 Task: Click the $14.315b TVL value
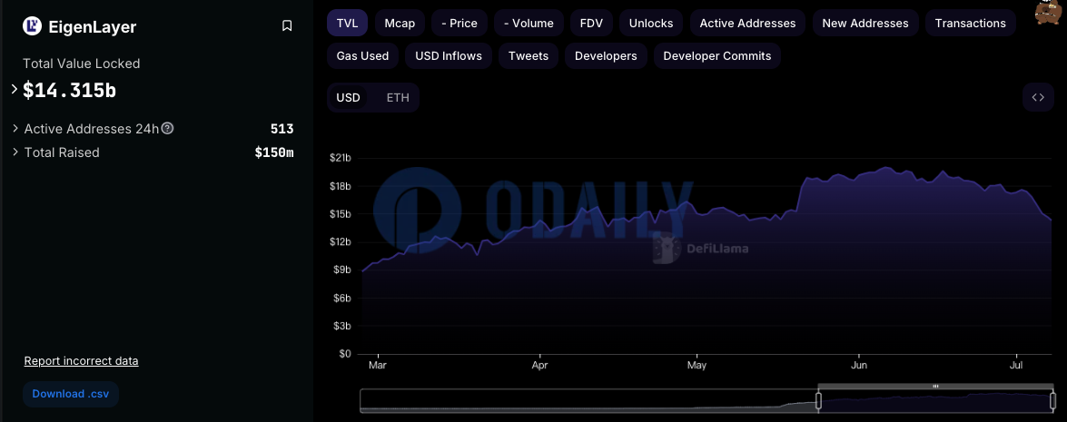[69, 90]
